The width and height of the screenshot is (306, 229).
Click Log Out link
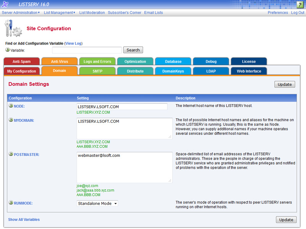click(298, 13)
